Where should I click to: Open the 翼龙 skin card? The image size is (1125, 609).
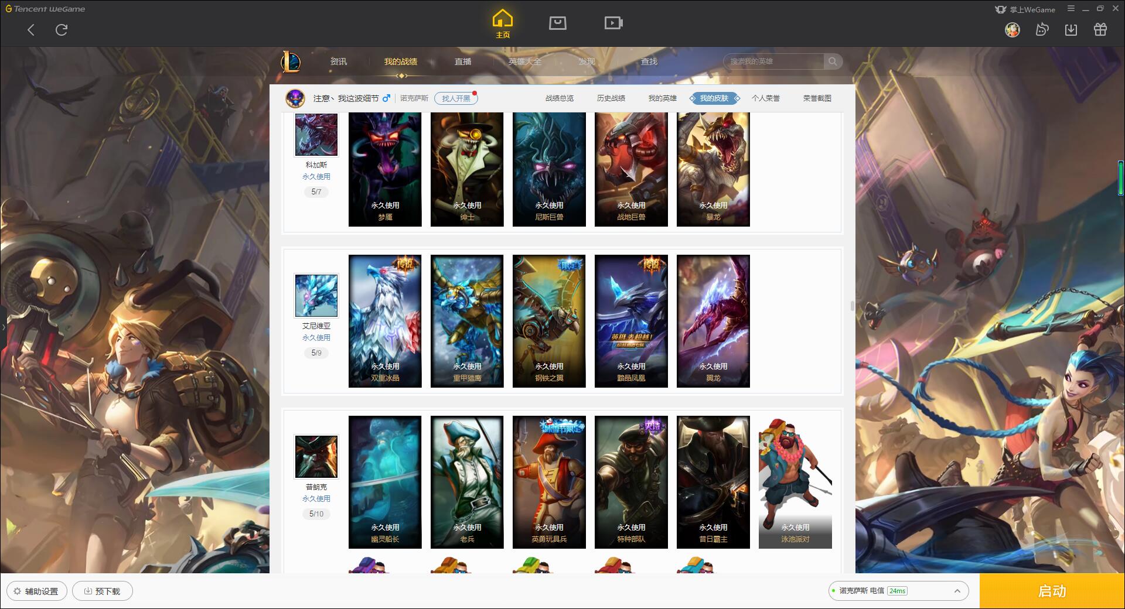pos(713,321)
